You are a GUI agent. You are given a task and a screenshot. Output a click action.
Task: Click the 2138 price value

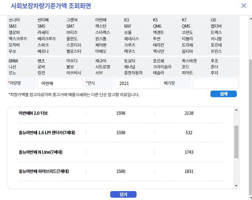click(189, 113)
